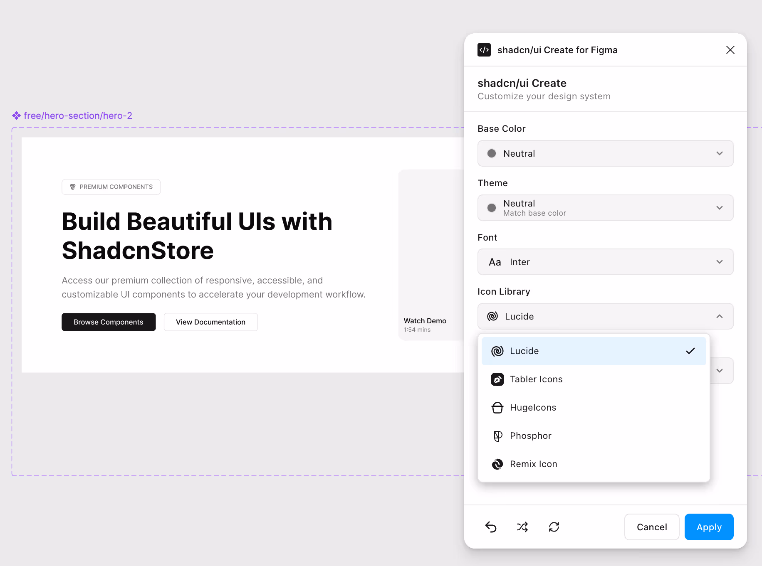The image size is (762, 566).
Task: Click the Tabler Icons logo icon
Action: coord(497,379)
